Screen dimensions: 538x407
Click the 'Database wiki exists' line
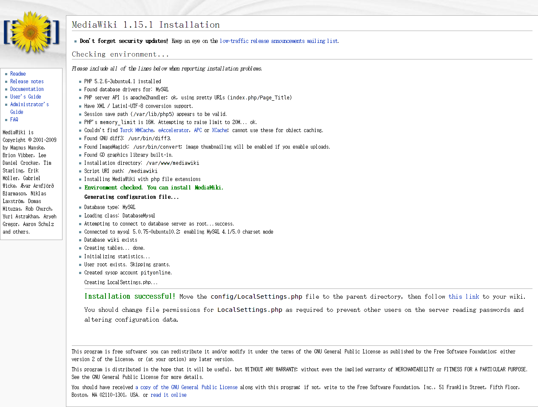pos(111,240)
